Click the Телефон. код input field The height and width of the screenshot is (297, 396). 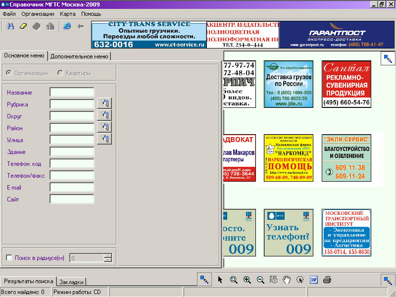(x=72, y=163)
